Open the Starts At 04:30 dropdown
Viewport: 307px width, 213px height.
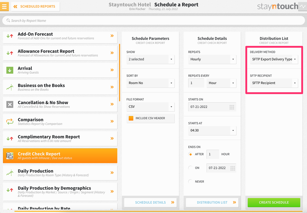click(x=212, y=130)
